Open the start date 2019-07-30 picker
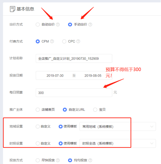Viewport: 161px width, 164px height. click(55, 76)
